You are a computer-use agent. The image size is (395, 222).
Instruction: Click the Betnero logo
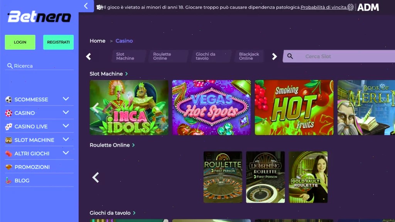pos(39,17)
